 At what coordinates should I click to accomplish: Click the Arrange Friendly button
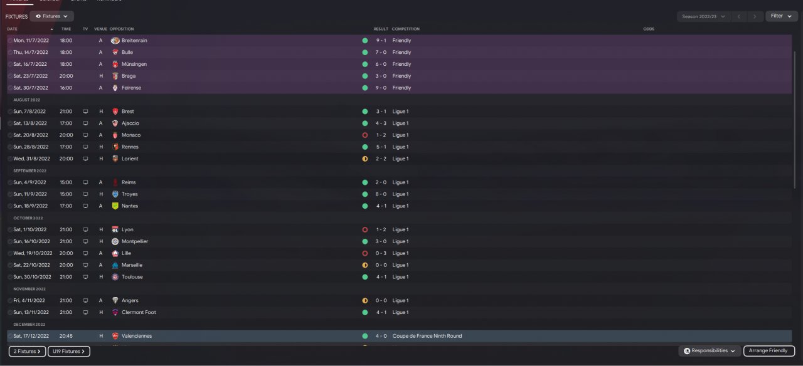[x=769, y=351]
